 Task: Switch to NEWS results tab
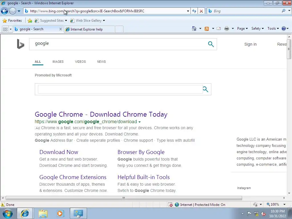click(101, 62)
